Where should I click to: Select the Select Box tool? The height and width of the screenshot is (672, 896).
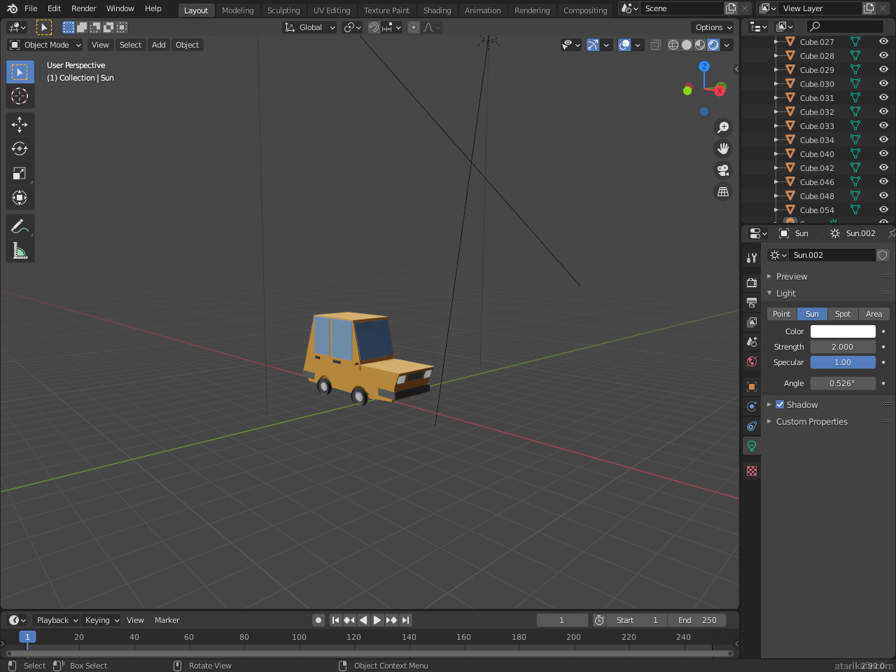point(20,71)
